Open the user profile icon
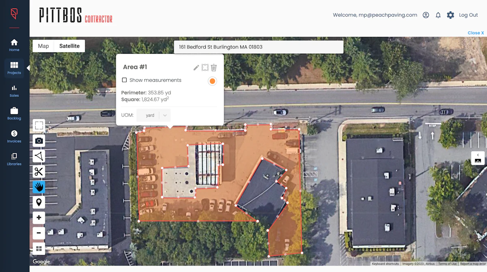This screenshot has height=272, width=487. tap(426, 15)
